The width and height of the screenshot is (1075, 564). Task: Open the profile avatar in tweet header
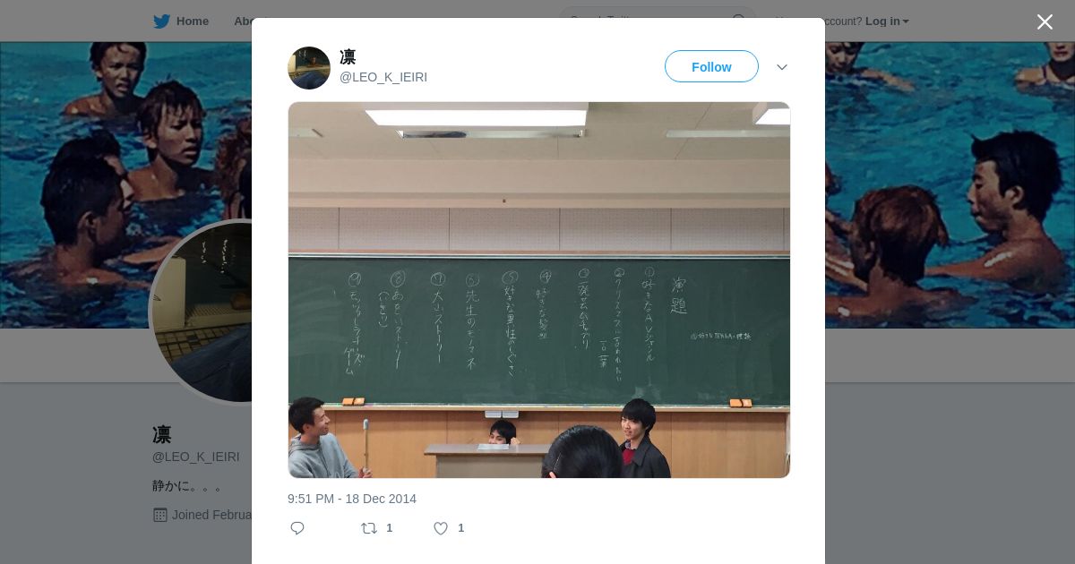309,68
